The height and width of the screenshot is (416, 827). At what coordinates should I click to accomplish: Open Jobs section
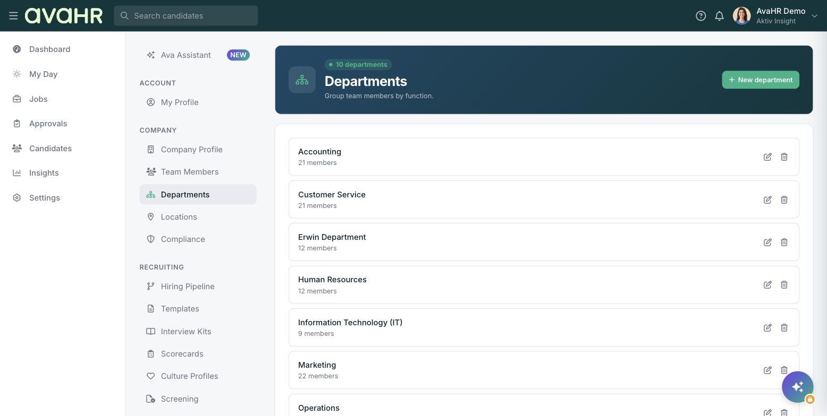coord(38,99)
